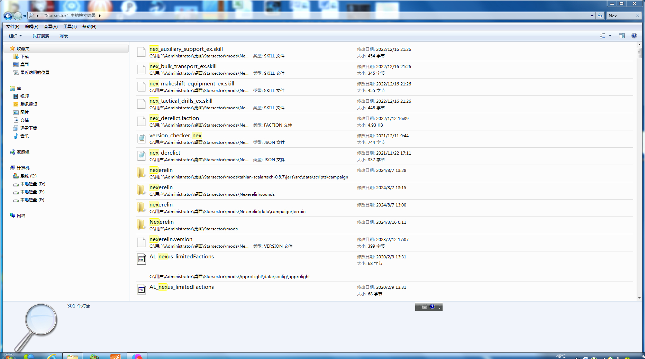This screenshot has width=645, height=359.
Task: Open the address bar history dropdown arrow
Action: 592,16
